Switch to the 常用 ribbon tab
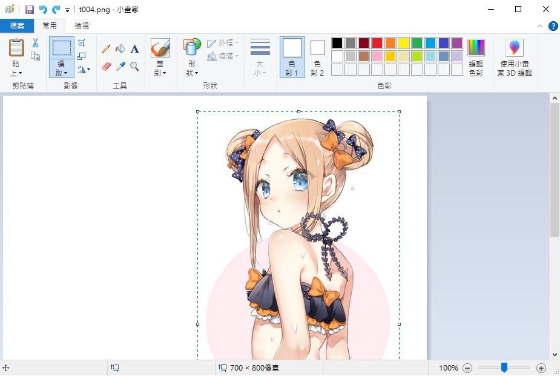 tap(50, 25)
